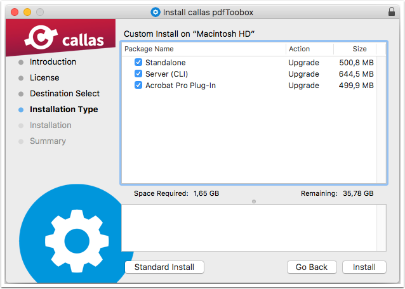This screenshot has width=405, height=289.
Task: Go back to the previous installer step
Action: click(x=312, y=267)
